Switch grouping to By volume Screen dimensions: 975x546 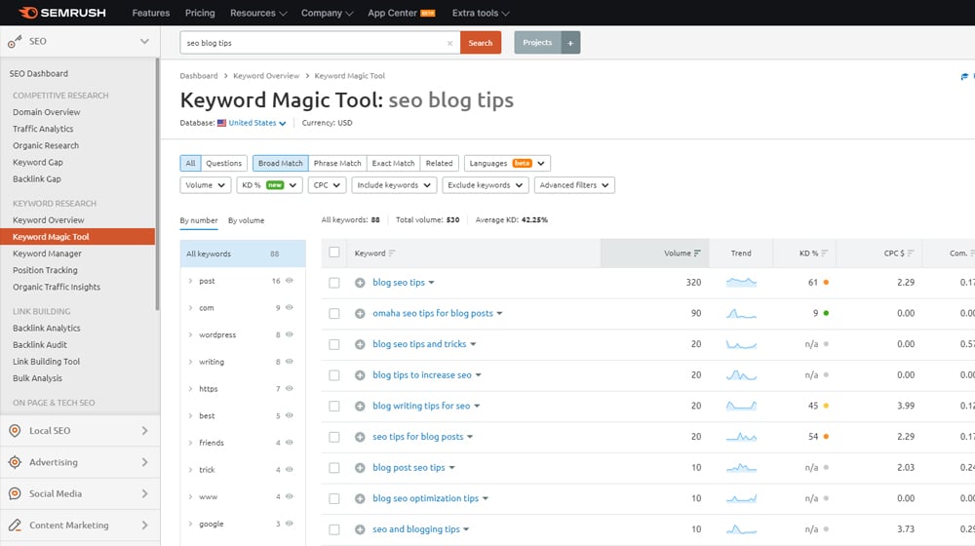(247, 220)
